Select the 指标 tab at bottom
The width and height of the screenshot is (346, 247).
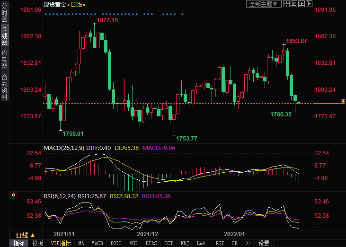pyautogui.click(x=19, y=243)
